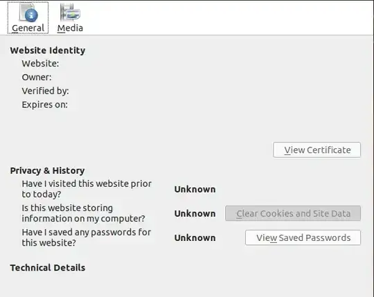Click the General tab info icon
The width and height of the screenshot is (374, 297).
click(x=28, y=12)
